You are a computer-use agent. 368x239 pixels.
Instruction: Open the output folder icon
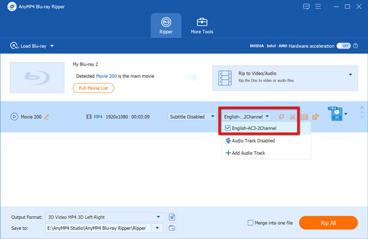coord(172,228)
